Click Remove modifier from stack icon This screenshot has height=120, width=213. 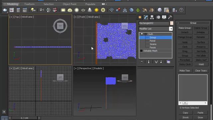tap(161, 62)
